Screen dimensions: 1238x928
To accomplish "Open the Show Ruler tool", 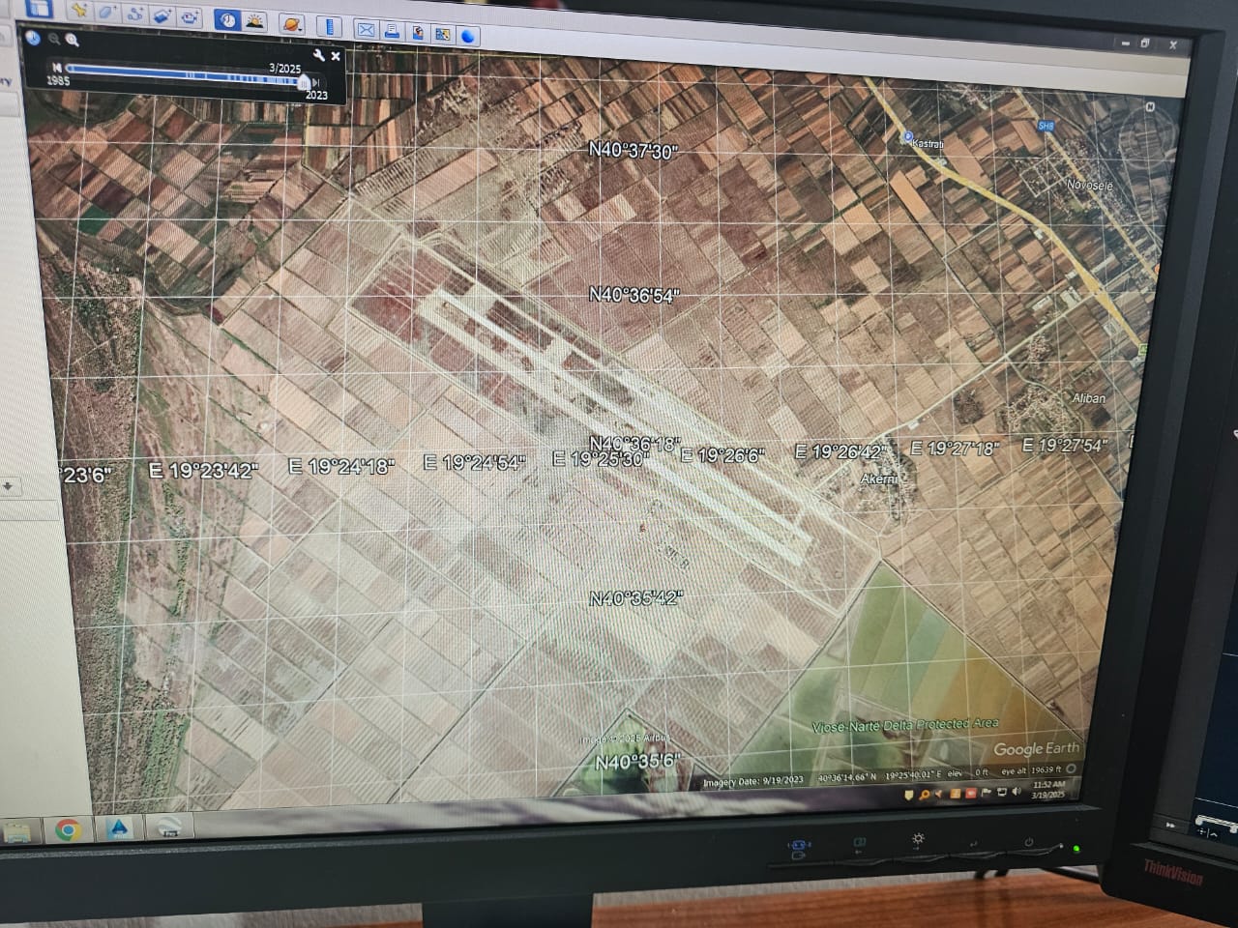I will point(329,26).
